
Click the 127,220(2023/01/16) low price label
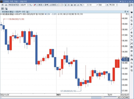point(68,91)
